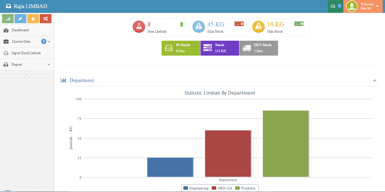Click the orange user shortcut icon
385x192 pixels.
33,19
